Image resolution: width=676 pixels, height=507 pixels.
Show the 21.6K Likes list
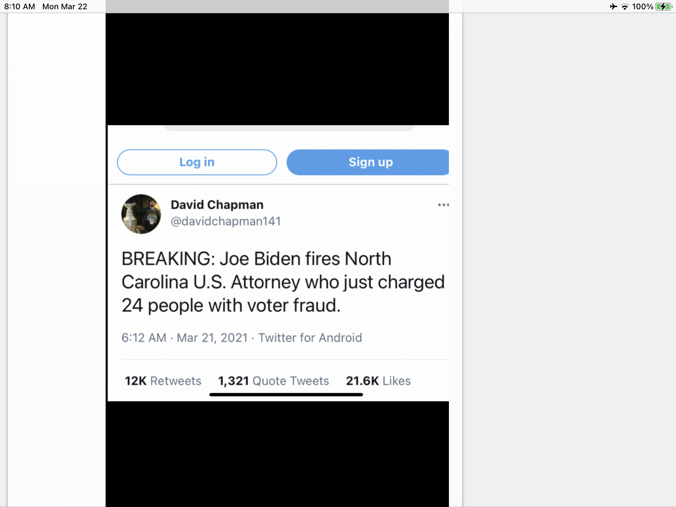(378, 381)
